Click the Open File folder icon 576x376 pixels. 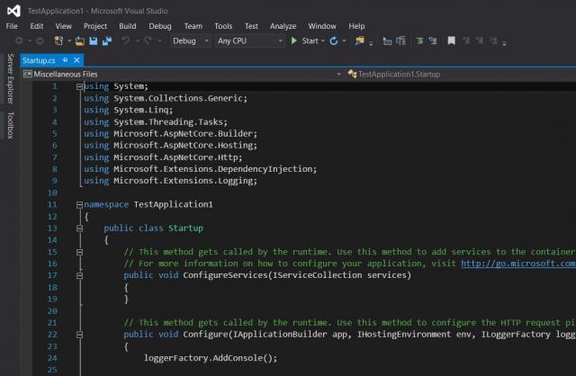(79, 40)
